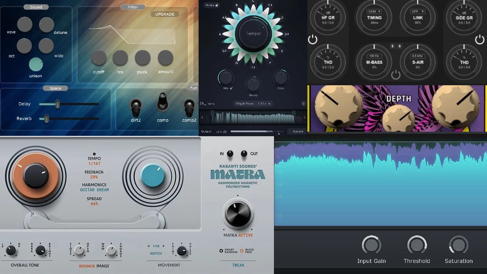Click the Space section label
The width and height of the screenshot is (487, 274).
55,88
